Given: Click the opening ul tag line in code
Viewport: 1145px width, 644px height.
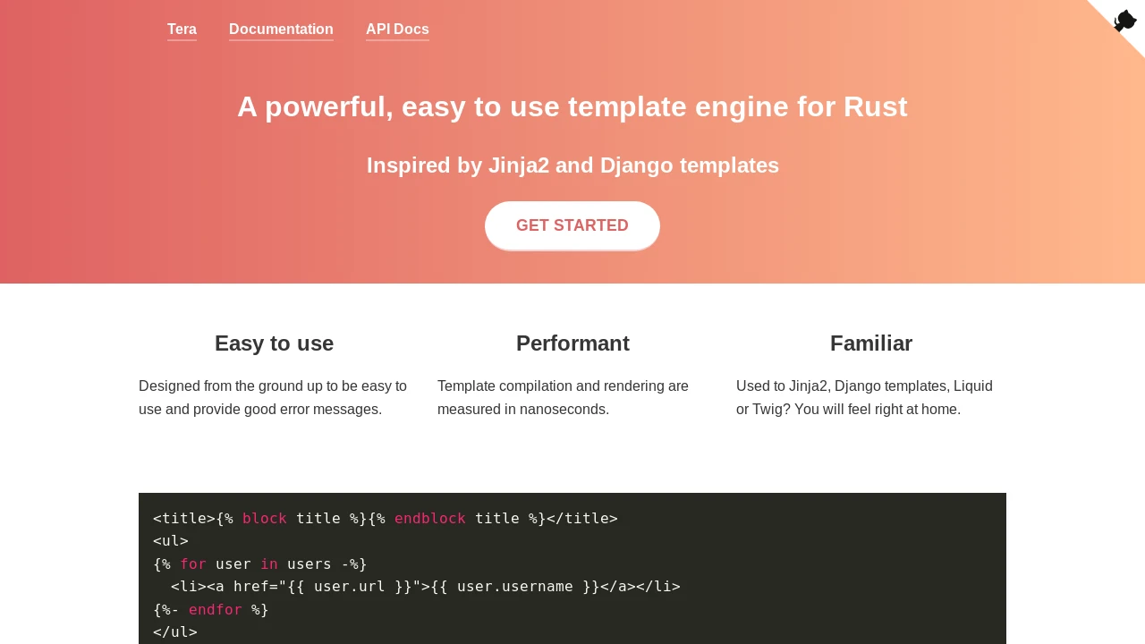Looking at the screenshot, I should (x=171, y=541).
